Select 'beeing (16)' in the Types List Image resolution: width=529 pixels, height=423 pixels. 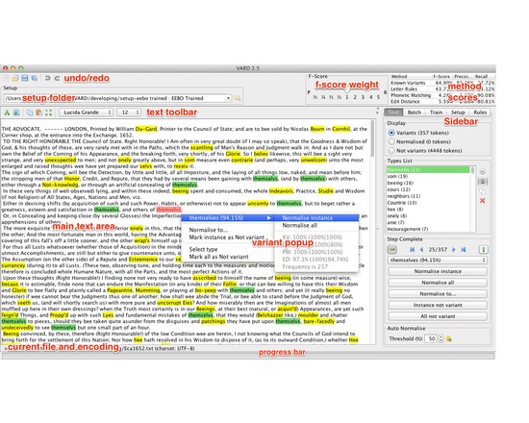point(428,183)
